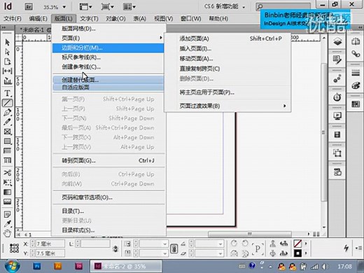
Task: Open the CS6 workspace switcher dropdown
Action: [x=225, y=6]
